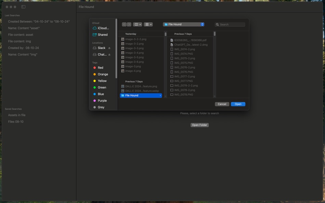The width and height of the screenshot is (325, 203).
Task: Select the Red tag filter
Action: coord(95,68)
